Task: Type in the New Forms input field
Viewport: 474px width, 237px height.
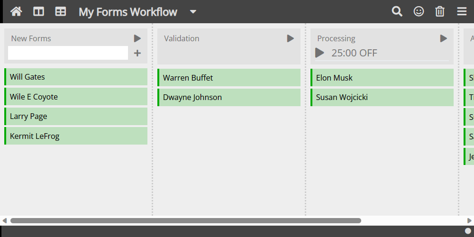Action: (68, 53)
